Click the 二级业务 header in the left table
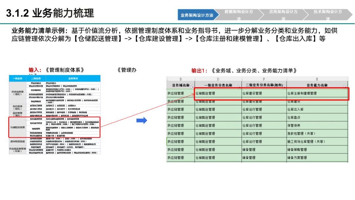Viewport: 355px width, 200px height. (x=36, y=78)
